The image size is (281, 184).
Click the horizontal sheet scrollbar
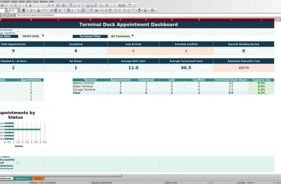[x=61, y=176]
